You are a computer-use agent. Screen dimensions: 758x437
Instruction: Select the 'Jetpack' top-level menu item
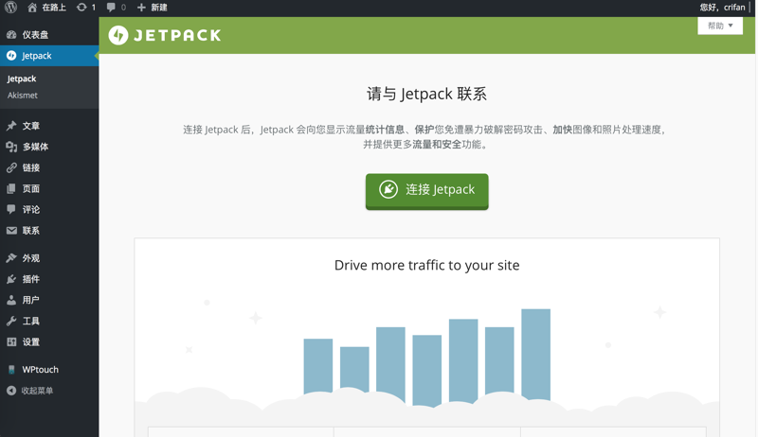pyautogui.click(x=49, y=56)
